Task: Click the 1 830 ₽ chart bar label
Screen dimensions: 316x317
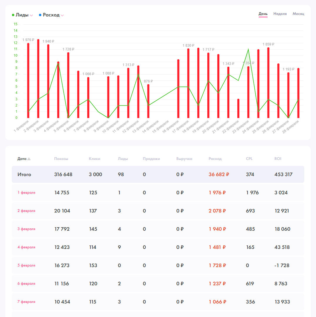Action: click(188, 45)
